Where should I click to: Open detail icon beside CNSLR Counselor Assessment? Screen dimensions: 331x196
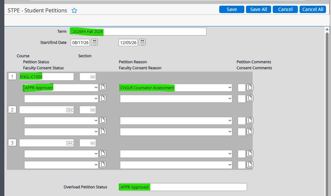coord(250,87)
